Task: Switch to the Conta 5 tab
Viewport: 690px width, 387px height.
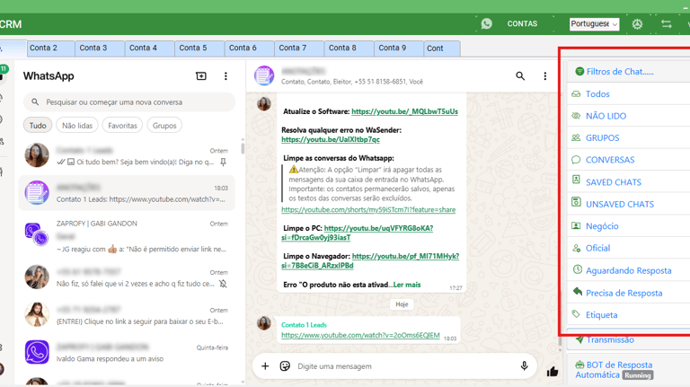Action: pos(200,48)
